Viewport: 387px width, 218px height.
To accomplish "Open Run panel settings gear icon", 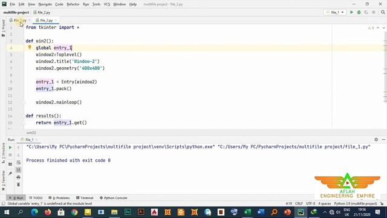I will coord(376,140).
